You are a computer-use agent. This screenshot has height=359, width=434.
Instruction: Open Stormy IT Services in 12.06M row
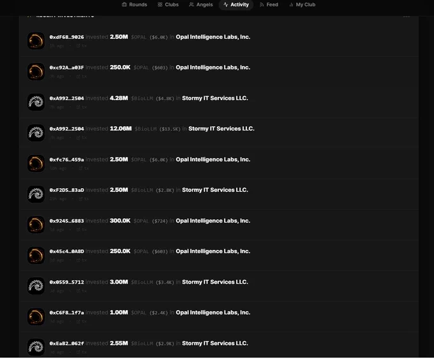(x=221, y=129)
